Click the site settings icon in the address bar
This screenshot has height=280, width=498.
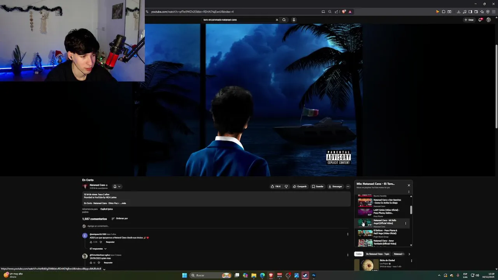click(147, 12)
